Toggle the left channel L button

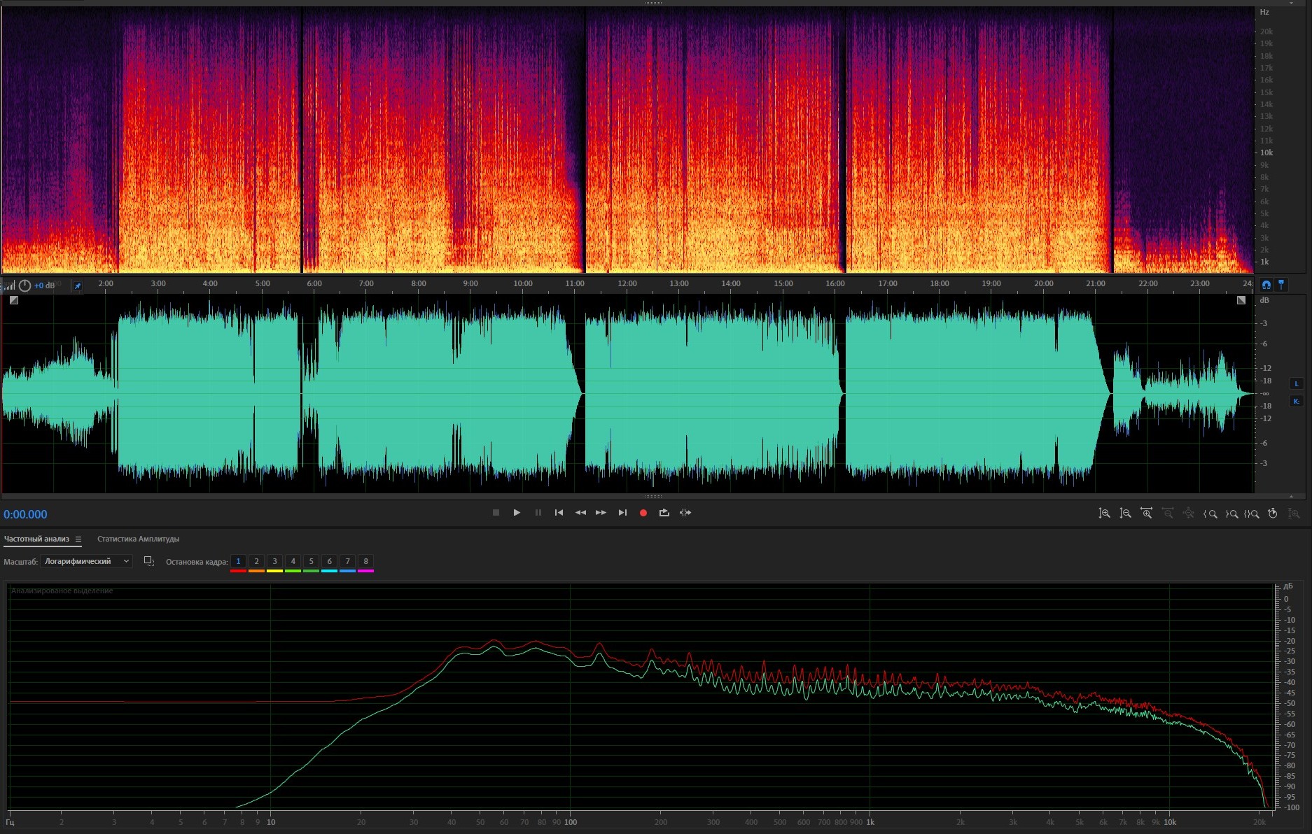coord(1296,384)
